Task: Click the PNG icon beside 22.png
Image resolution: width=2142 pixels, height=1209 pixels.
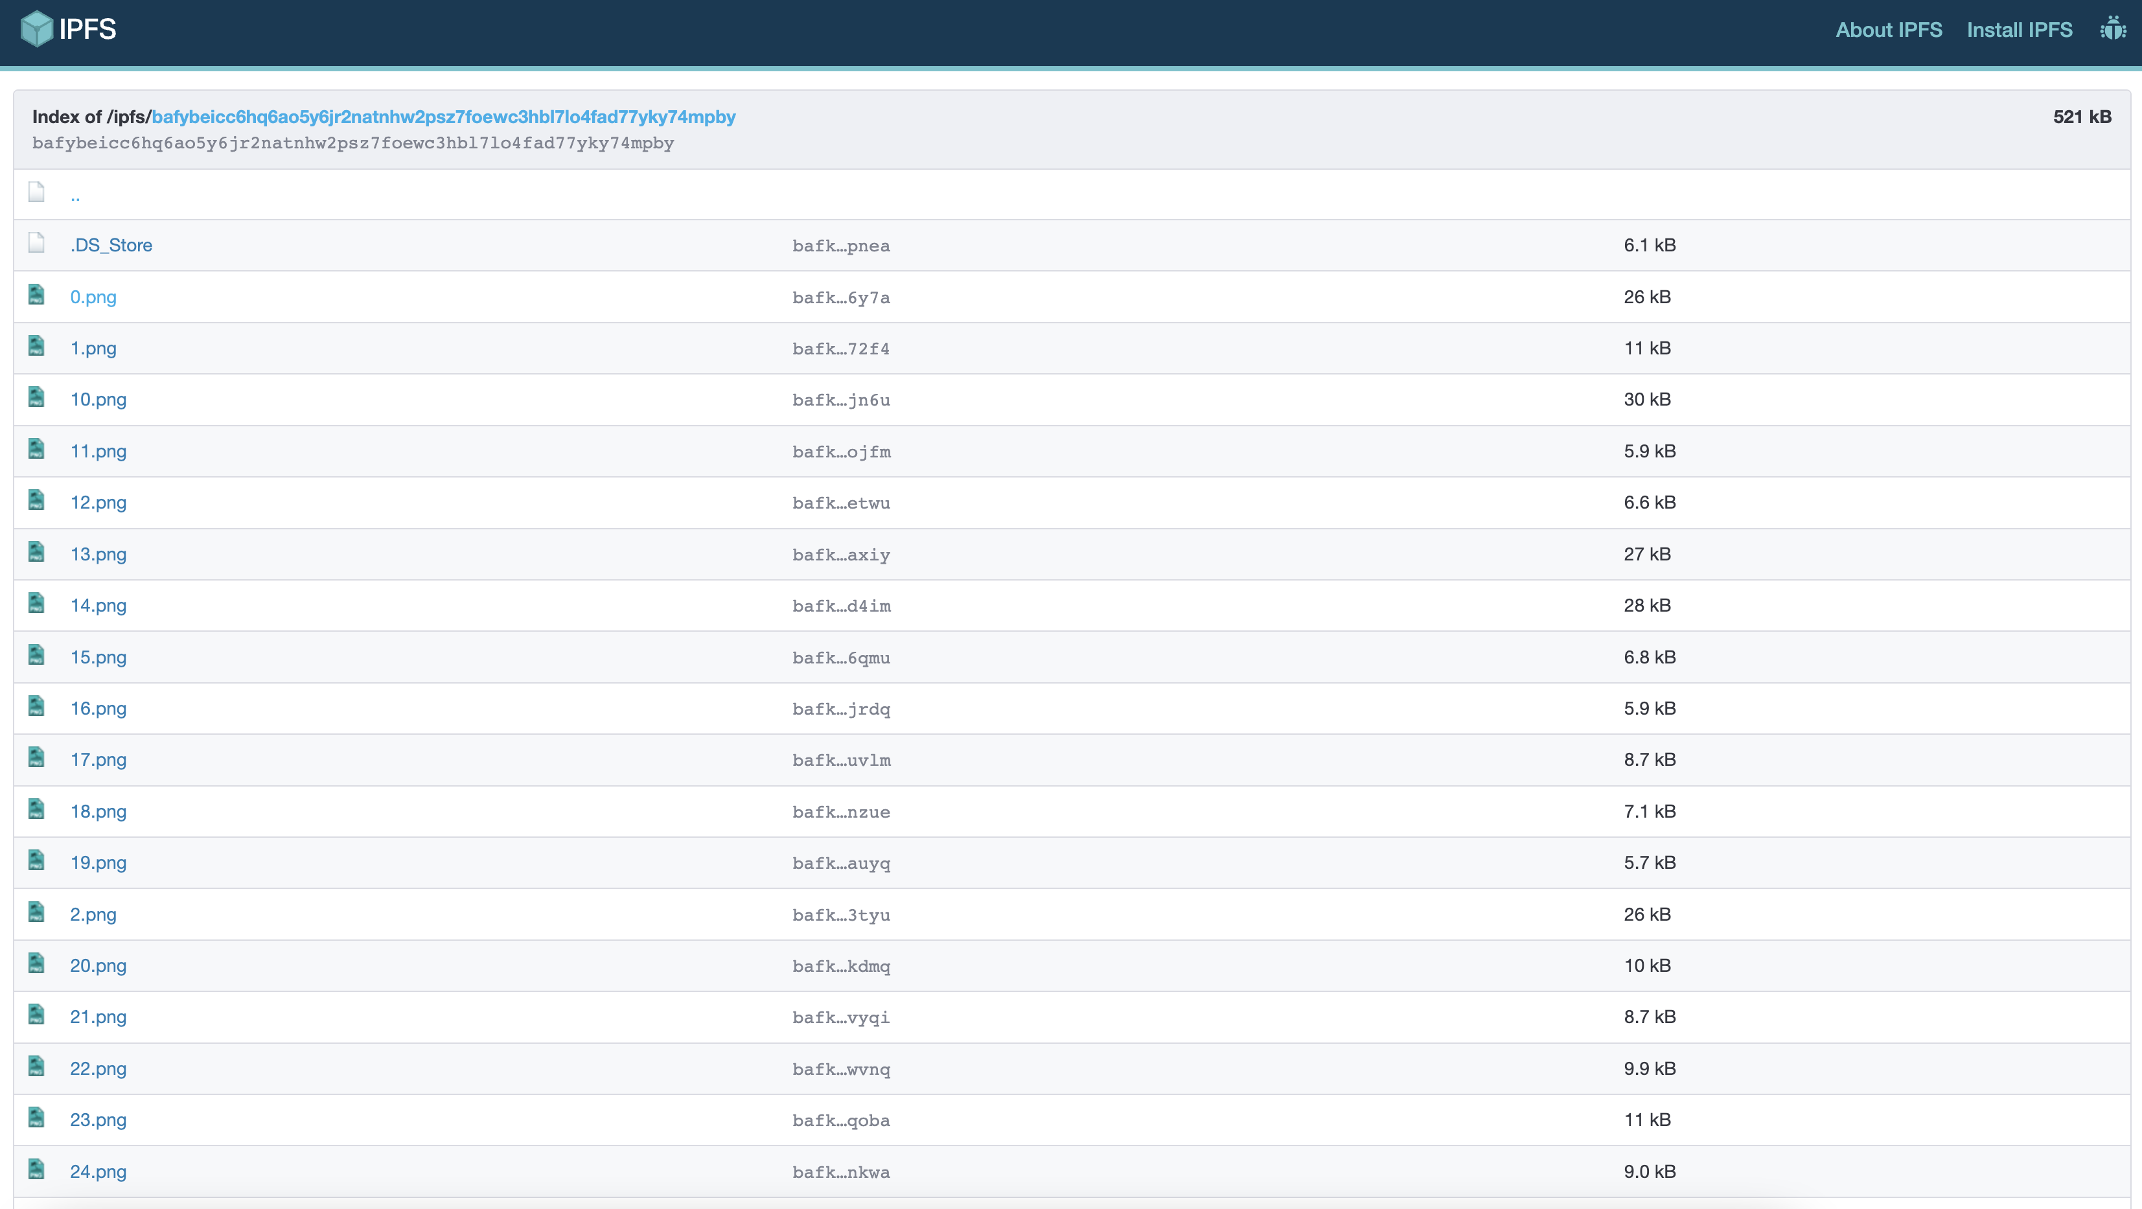Action: pos(36,1066)
